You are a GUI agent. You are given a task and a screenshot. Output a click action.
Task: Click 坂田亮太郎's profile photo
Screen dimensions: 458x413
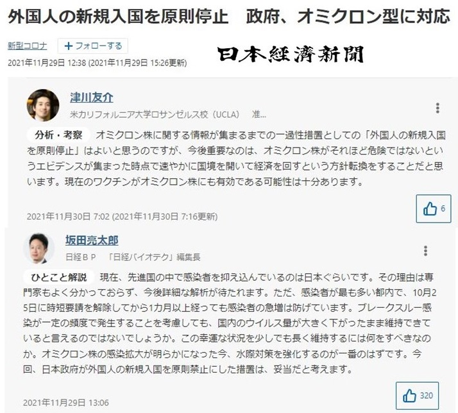[x=38, y=248]
